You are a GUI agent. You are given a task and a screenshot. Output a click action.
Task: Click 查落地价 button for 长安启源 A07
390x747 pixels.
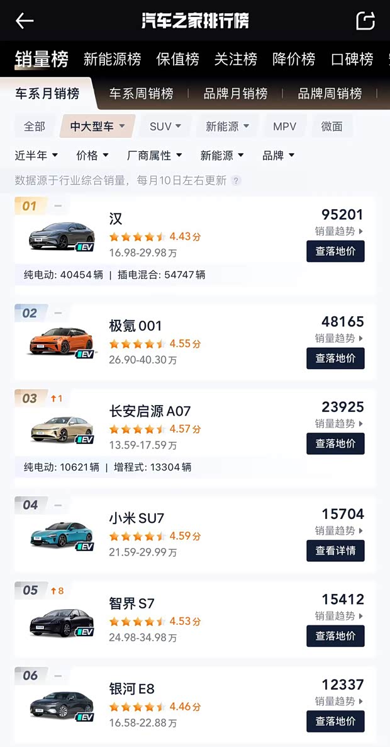(335, 443)
